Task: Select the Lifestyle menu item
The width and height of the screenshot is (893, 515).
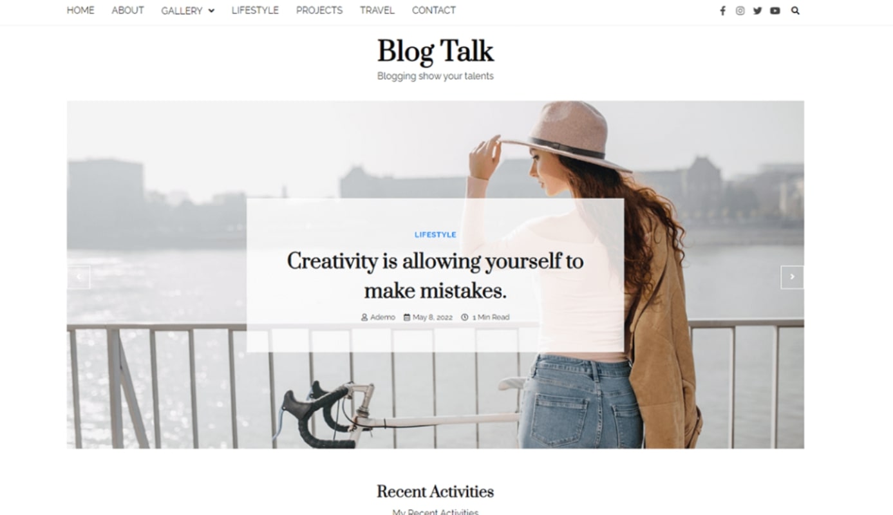Action: [x=255, y=10]
